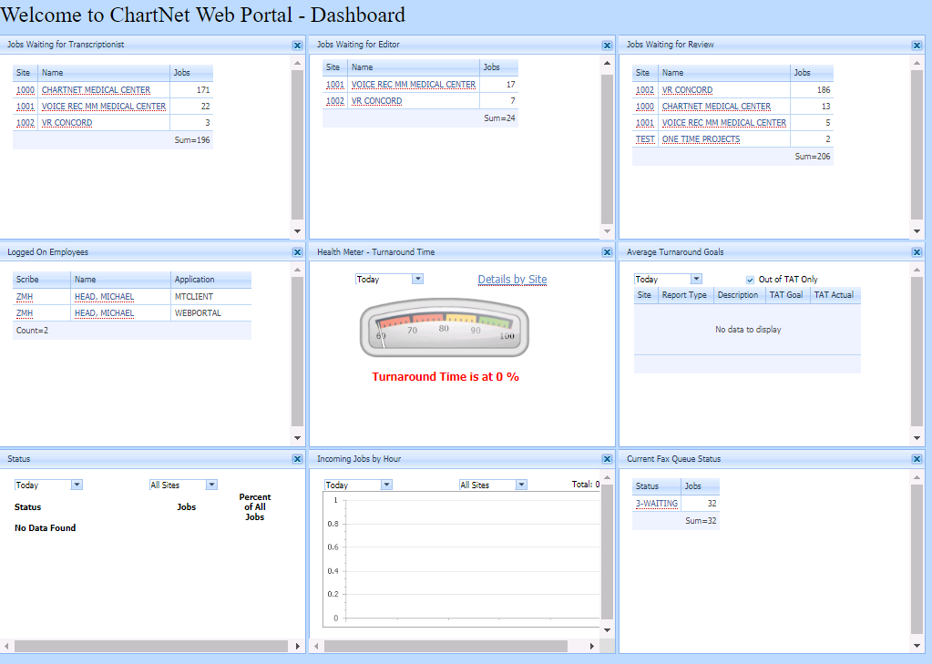The width and height of the screenshot is (932, 664).
Task: Close the Status panel
Action: click(297, 459)
